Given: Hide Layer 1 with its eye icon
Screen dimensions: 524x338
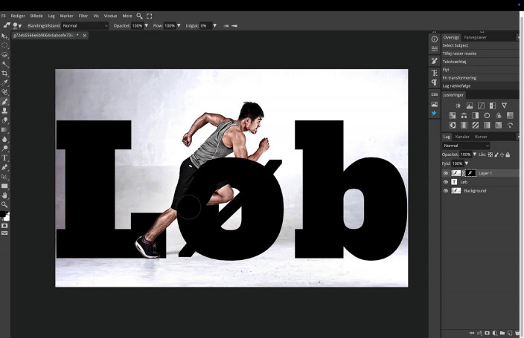Looking at the screenshot, I should [x=446, y=173].
